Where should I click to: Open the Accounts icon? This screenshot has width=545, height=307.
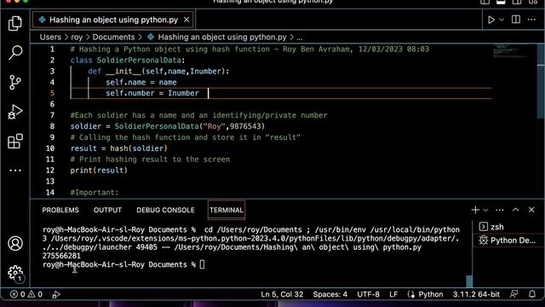coord(15,243)
